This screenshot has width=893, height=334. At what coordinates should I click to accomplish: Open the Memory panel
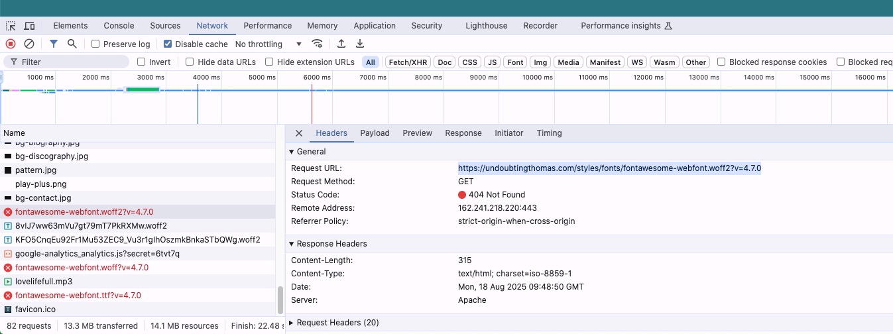coord(322,26)
